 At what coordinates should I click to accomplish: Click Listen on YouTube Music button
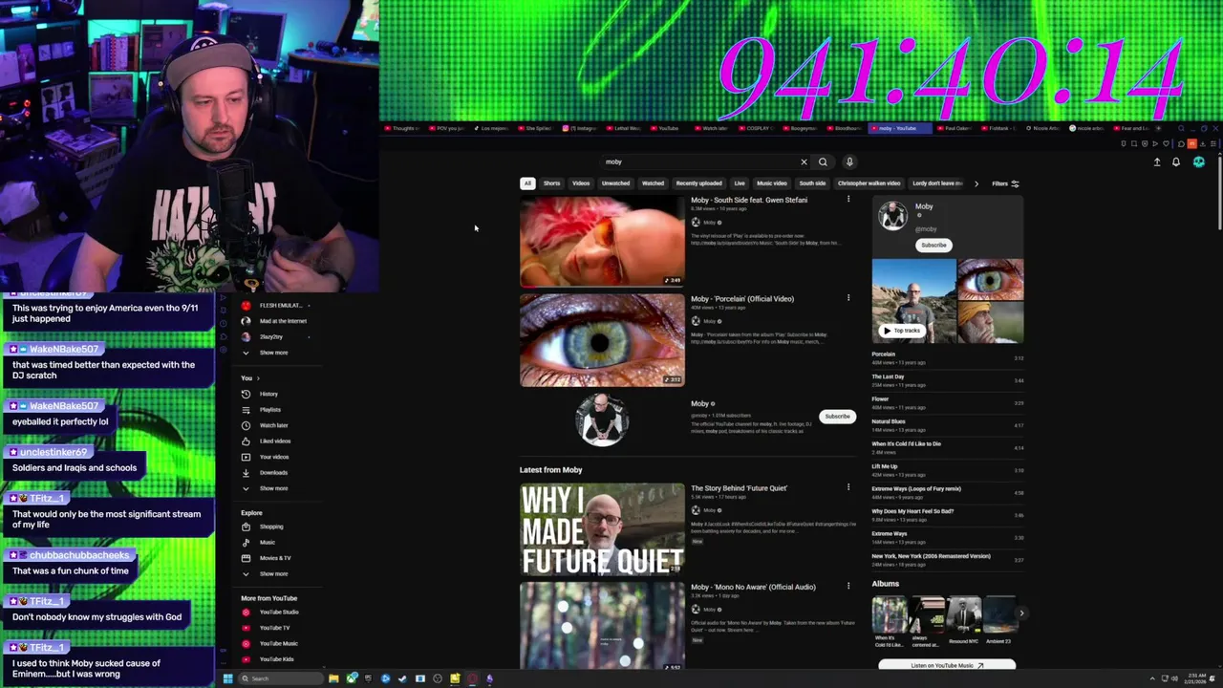947,665
